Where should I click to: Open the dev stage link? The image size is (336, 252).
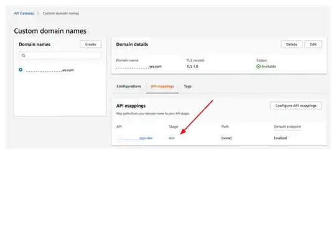click(x=172, y=138)
